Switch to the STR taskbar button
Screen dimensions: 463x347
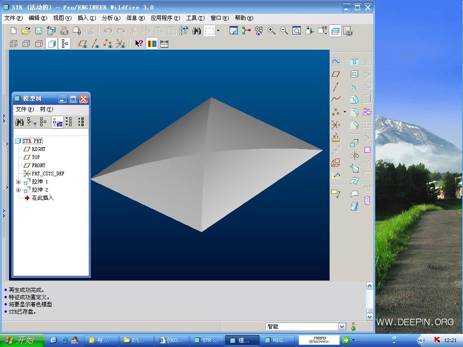[207, 340]
